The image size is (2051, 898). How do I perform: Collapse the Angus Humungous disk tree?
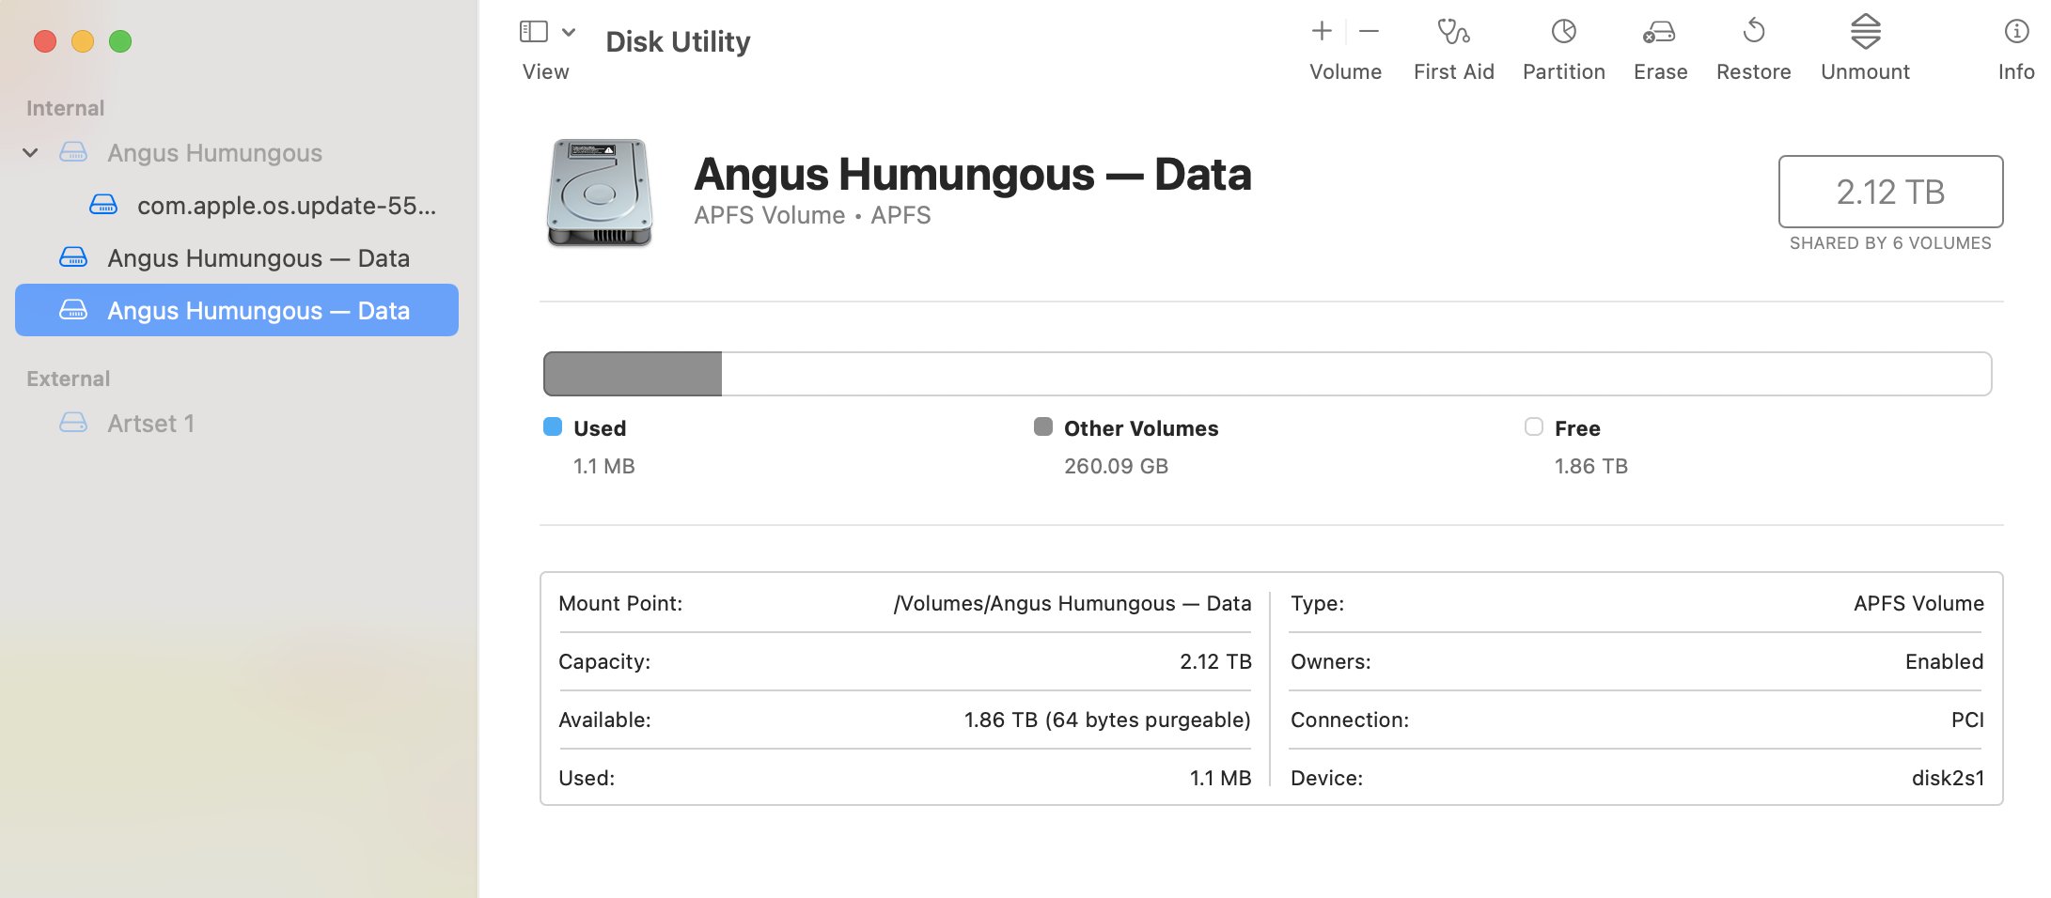[x=30, y=152]
